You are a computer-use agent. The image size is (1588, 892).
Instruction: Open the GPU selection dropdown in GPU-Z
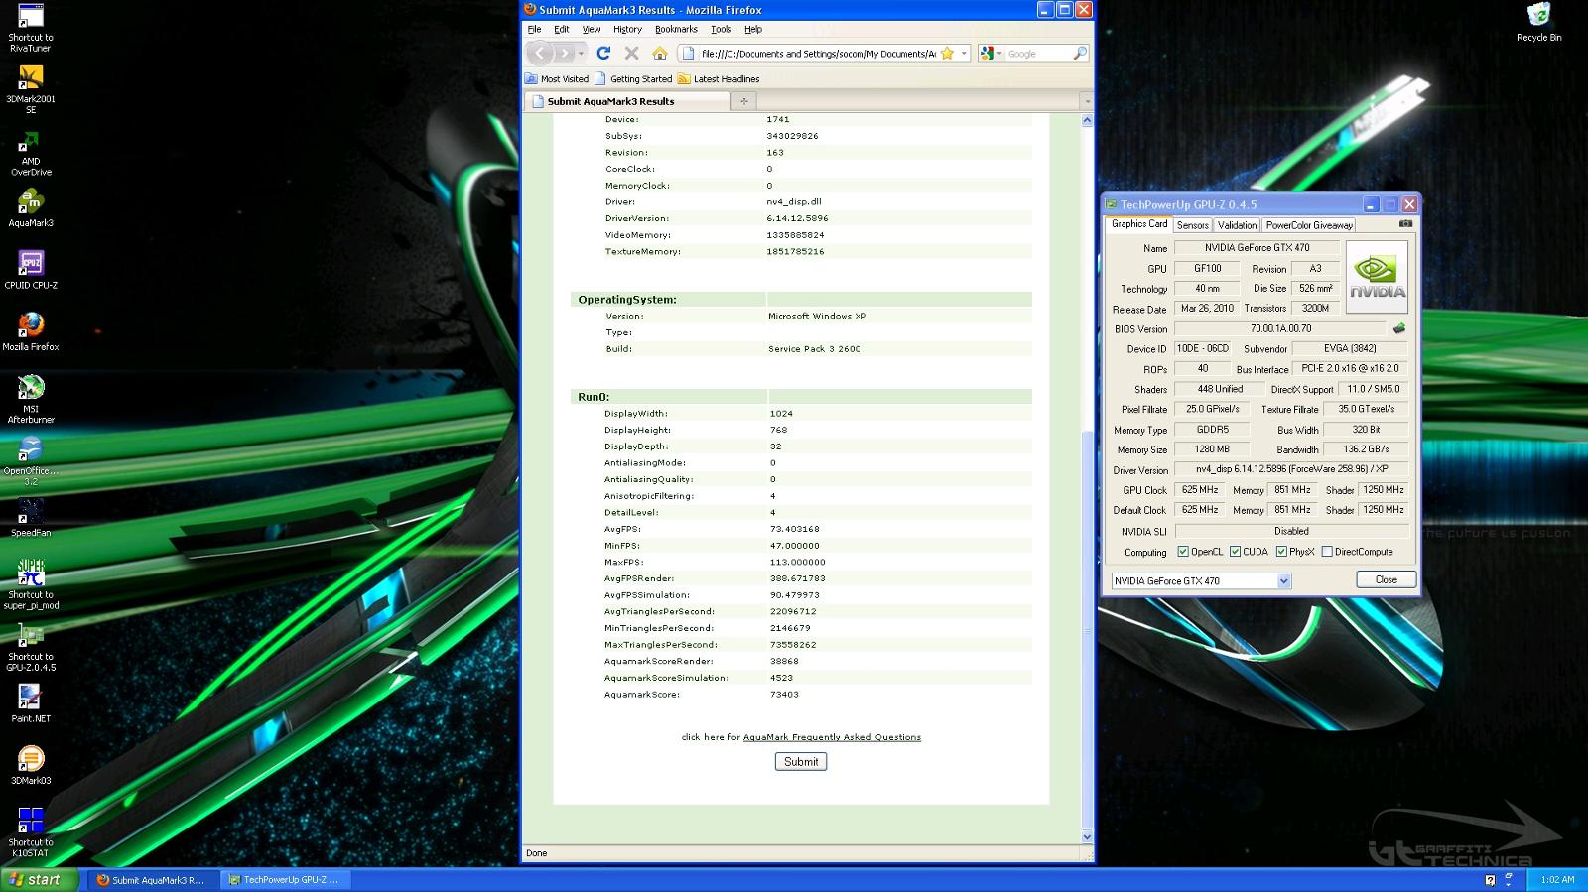(x=1283, y=581)
